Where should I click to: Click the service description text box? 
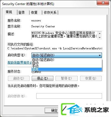tap(64, 35)
